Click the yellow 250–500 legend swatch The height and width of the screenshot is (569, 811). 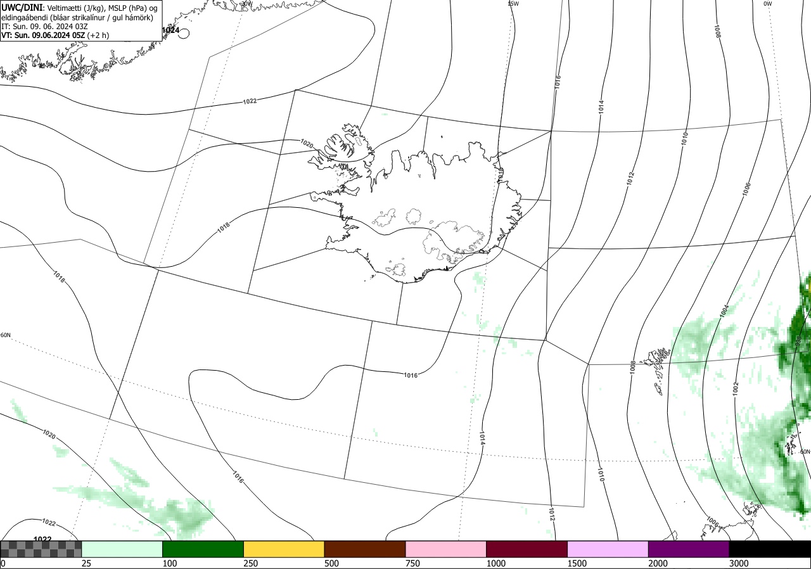(284, 549)
